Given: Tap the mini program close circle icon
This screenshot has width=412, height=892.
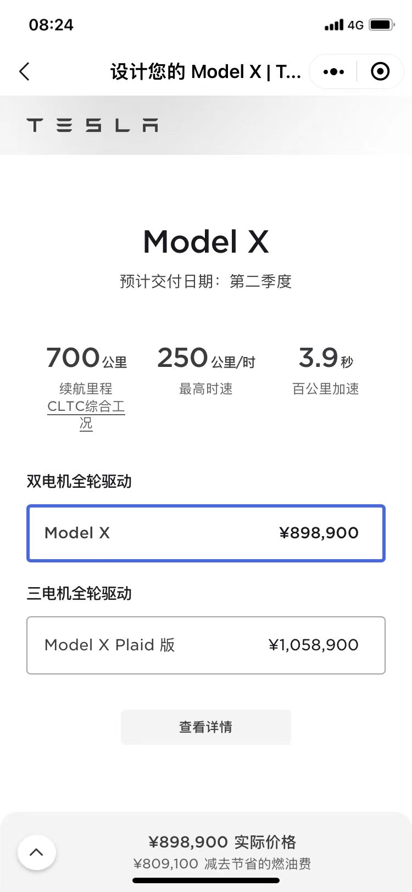Looking at the screenshot, I should pyautogui.click(x=380, y=71).
